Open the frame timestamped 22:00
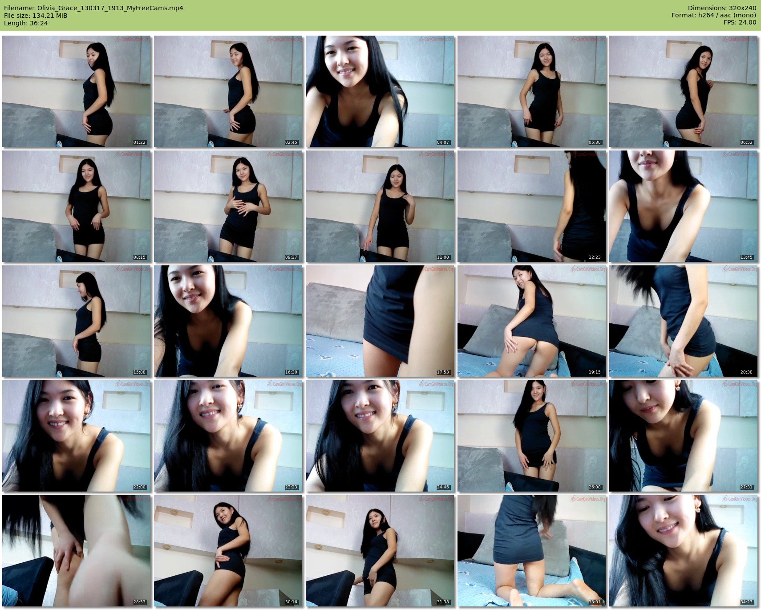761x610 pixels. click(77, 436)
